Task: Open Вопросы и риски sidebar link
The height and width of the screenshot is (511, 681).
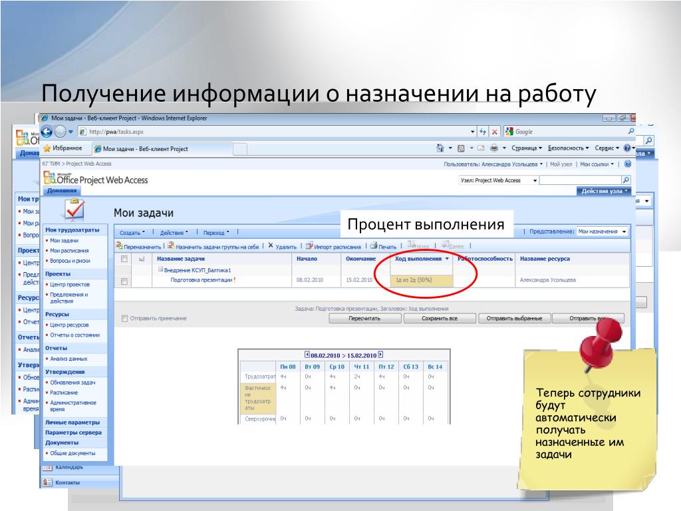Action: [x=70, y=261]
